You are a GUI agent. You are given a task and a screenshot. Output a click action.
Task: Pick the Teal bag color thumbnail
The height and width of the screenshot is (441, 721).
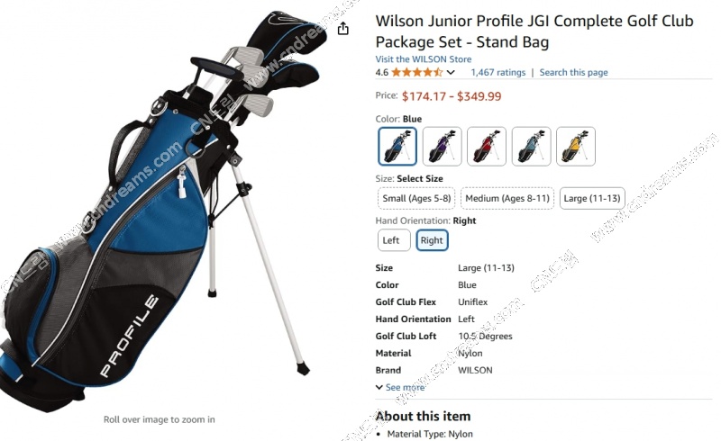coord(531,147)
